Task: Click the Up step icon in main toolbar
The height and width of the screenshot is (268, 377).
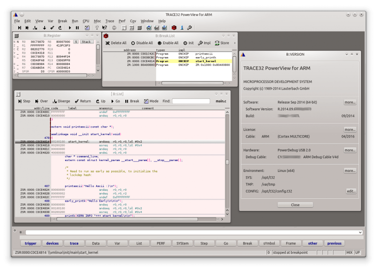Action: point(60,28)
